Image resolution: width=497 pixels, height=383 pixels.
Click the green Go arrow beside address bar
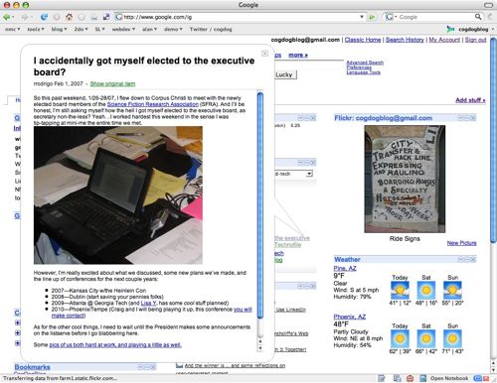[x=372, y=17]
